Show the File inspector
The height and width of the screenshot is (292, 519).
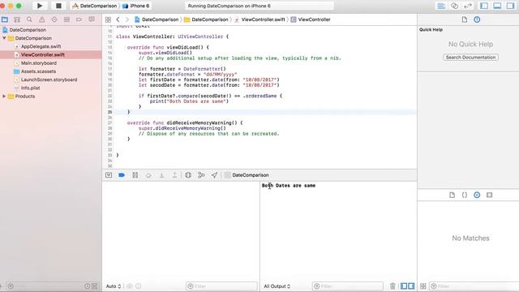[x=465, y=19]
